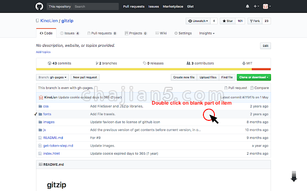The image size is (307, 191).
Task: Toggle the checkmark beside fonts row
Action: click(35, 114)
